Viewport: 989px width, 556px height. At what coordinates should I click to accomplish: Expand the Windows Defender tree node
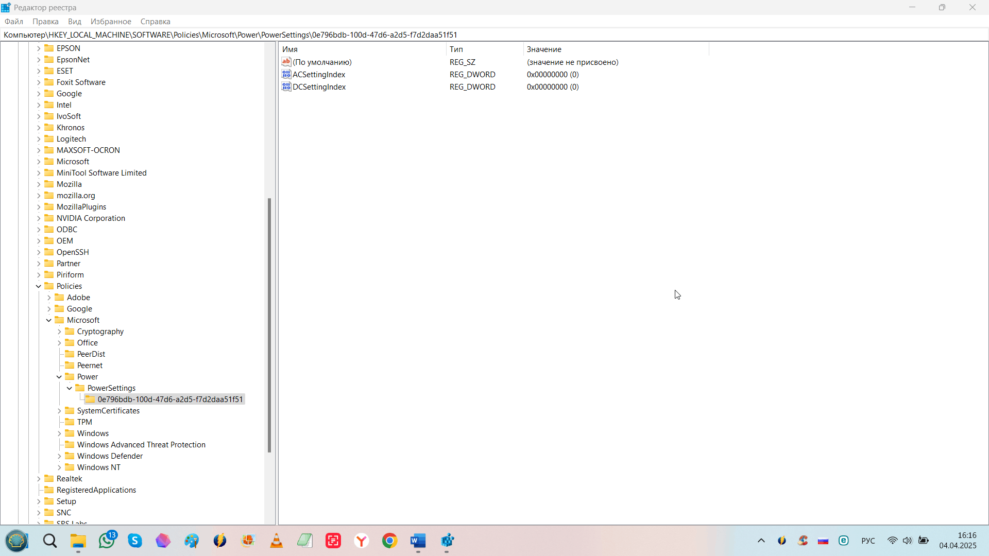click(59, 456)
